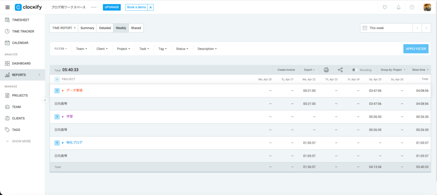Click the APPLY FILTER button
This screenshot has height=195, width=437.
[x=416, y=49]
